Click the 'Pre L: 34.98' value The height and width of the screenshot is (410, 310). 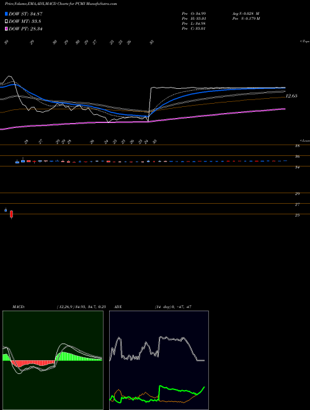click(x=194, y=24)
